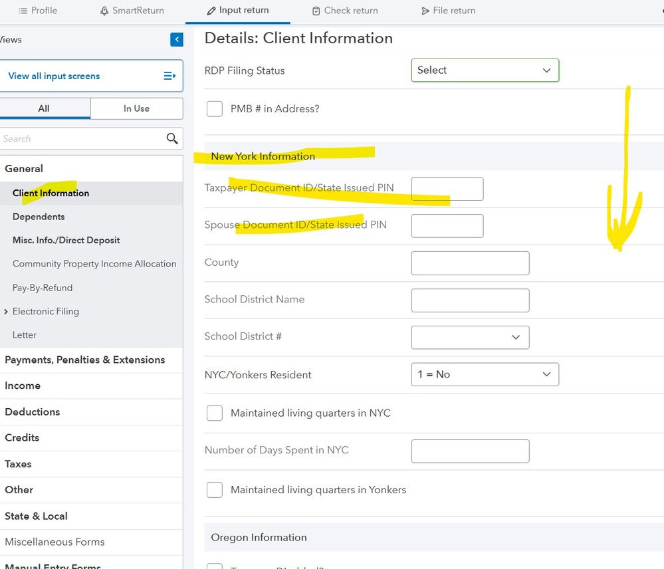
Task: Click the New York Information heading
Action: point(263,156)
